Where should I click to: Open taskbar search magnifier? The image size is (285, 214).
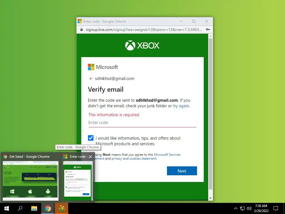20,208
